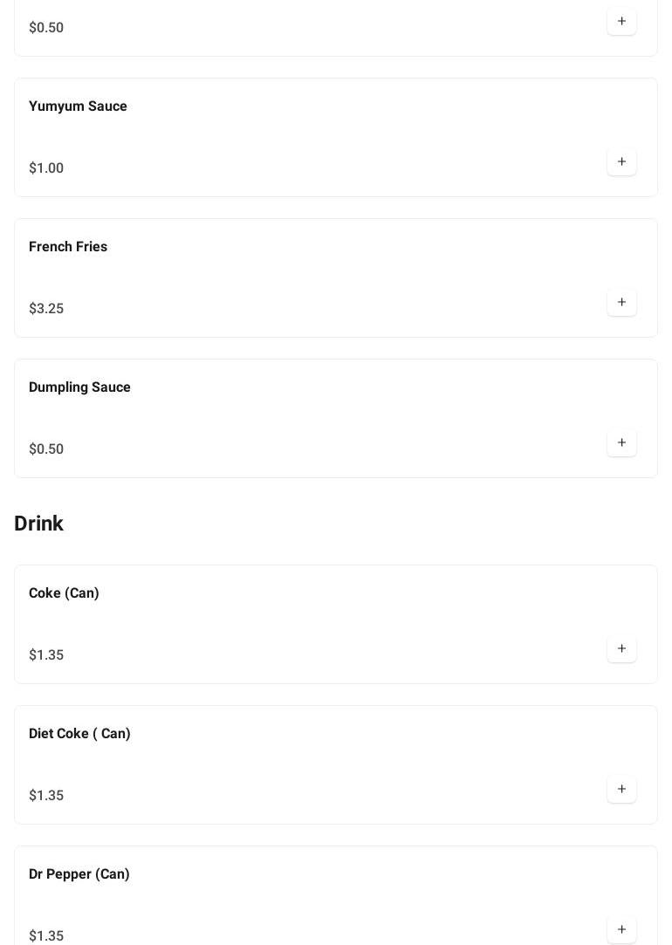Add the partially visible top $0.50 item
Image resolution: width=672 pixels, height=945 pixels.
tap(621, 22)
